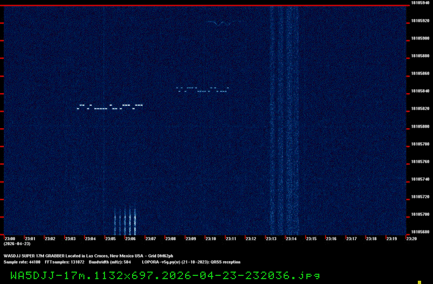
Task: Click the 23:20 time axis label
Action: (411, 239)
